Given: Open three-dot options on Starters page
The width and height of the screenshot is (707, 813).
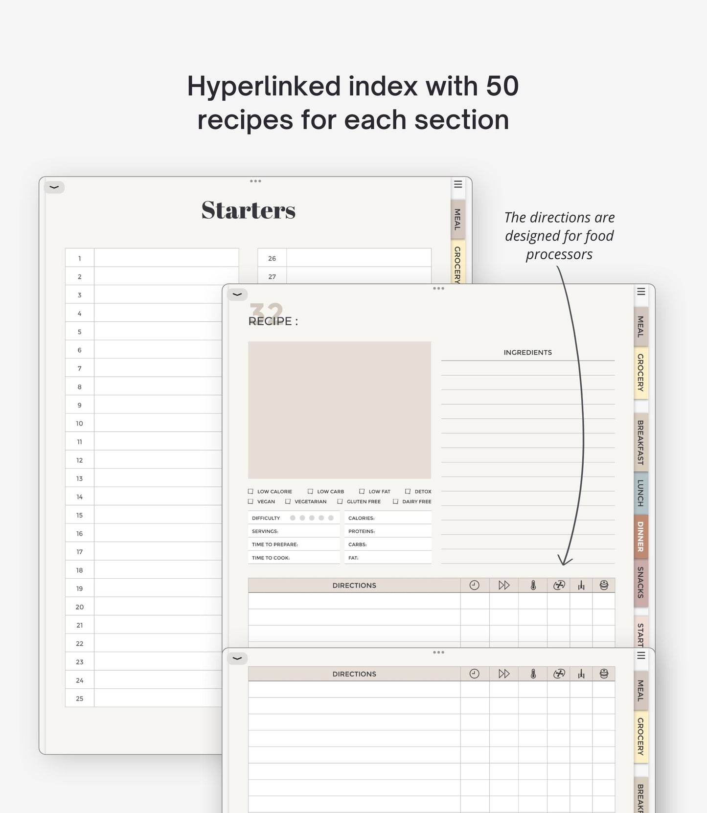Looking at the screenshot, I should click(x=255, y=181).
